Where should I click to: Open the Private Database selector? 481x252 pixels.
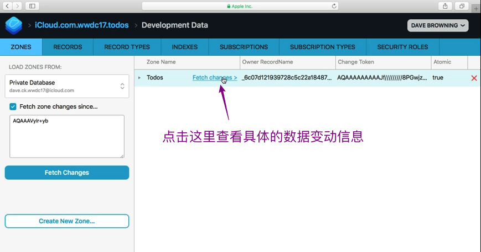pyautogui.click(x=67, y=86)
